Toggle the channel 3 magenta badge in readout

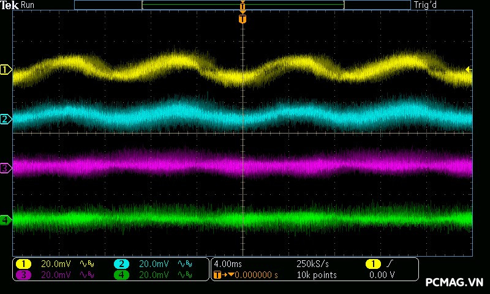tap(23, 275)
